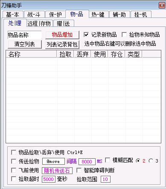This screenshot has width=166, height=189.
Task: Enable 捡物未知物品 checkbox
Action: click(x=124, y=35)
